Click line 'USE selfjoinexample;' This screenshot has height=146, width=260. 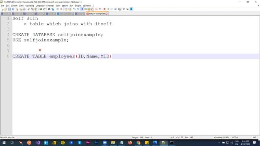tap(41, 40)
